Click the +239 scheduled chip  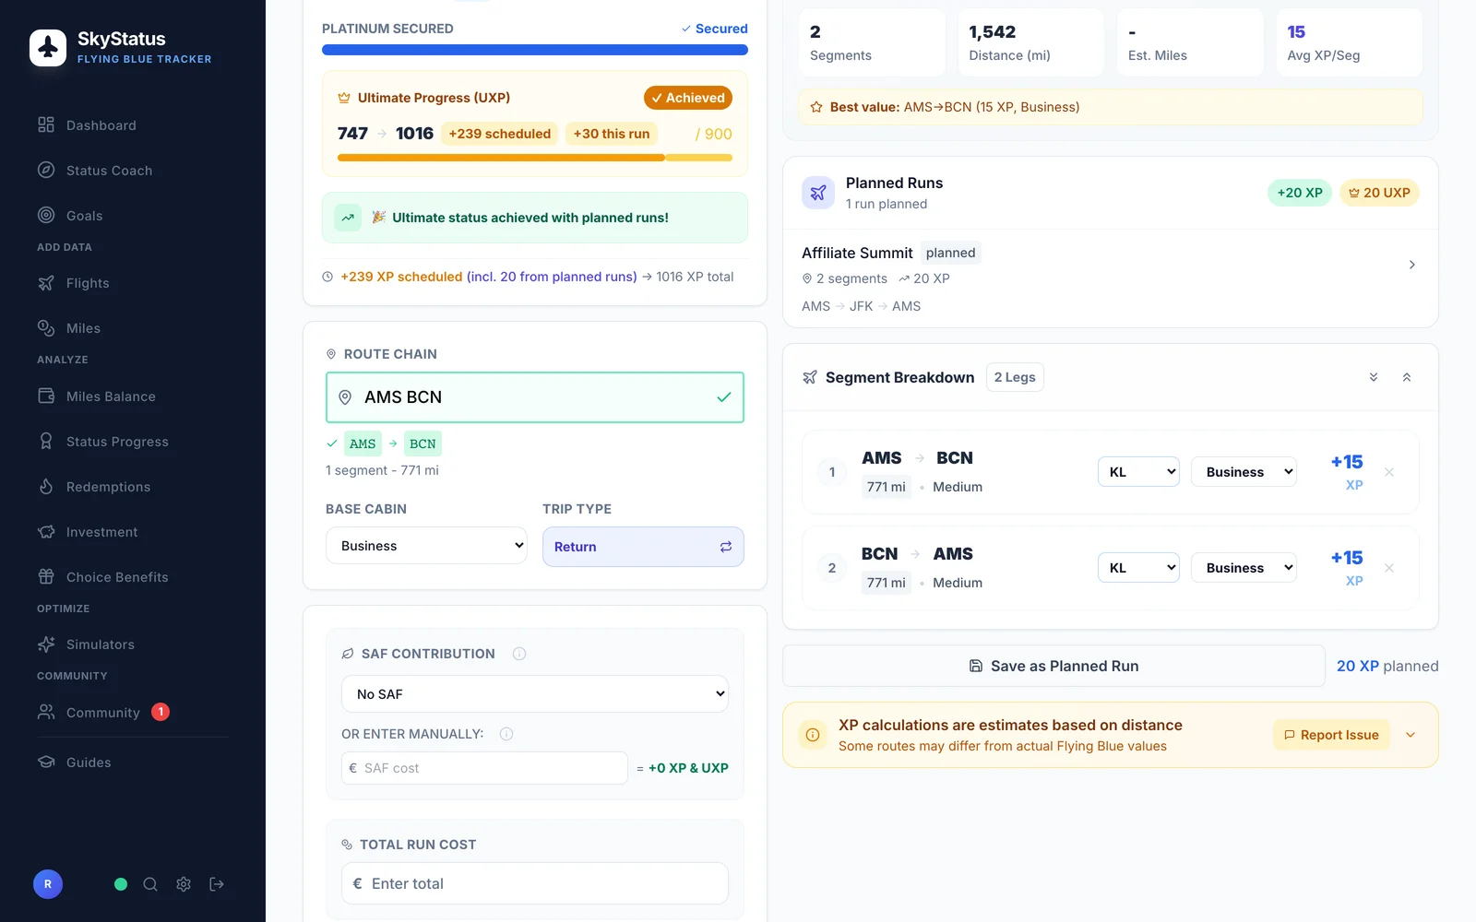point(500,134)
